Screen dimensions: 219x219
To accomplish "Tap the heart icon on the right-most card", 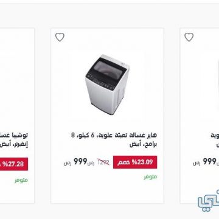I will click(x=189, y=37).
